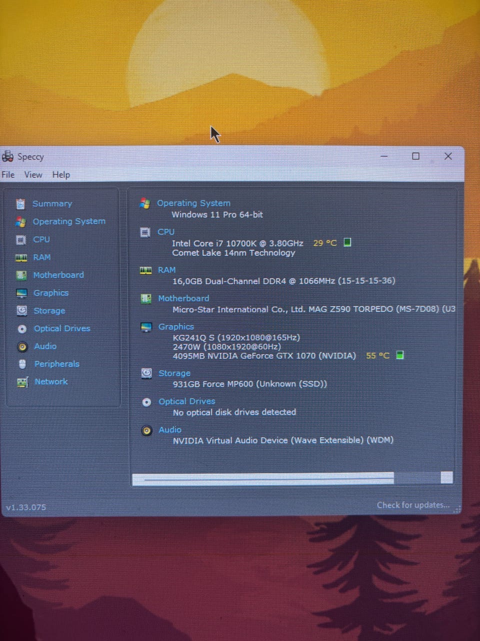Open the CPU heading link in summary
Screen dimensions: 480x641
click(166, 232)
